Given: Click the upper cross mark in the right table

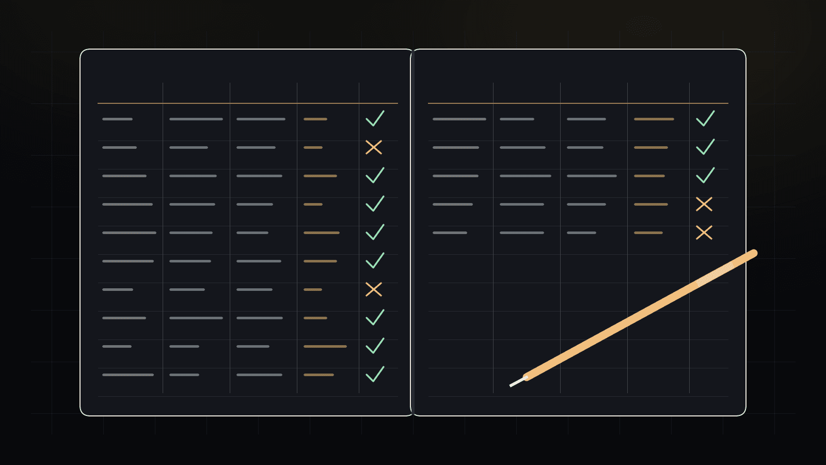Looking at the screenshot, I should point(704,204).
